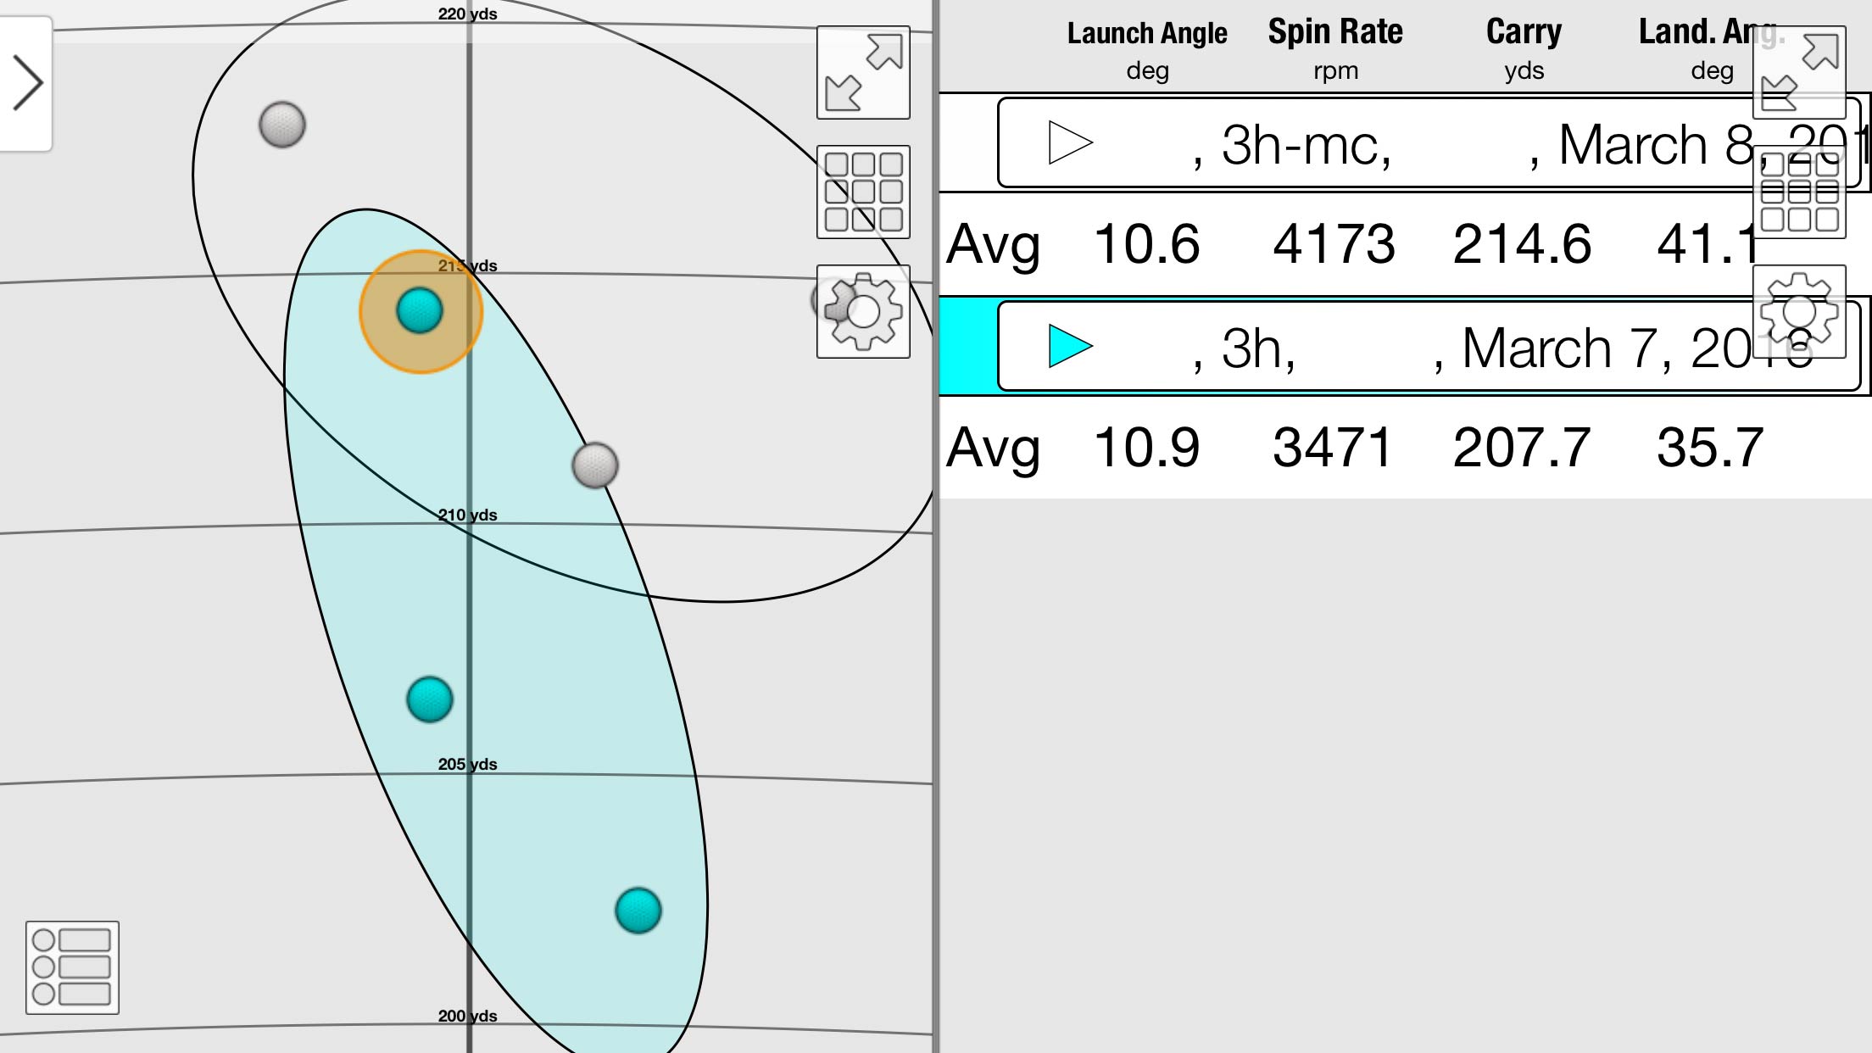The height and width of the screenshot is (1053, 1872).
Task: Click average carry value 207.7
Action: (1522, 448)
